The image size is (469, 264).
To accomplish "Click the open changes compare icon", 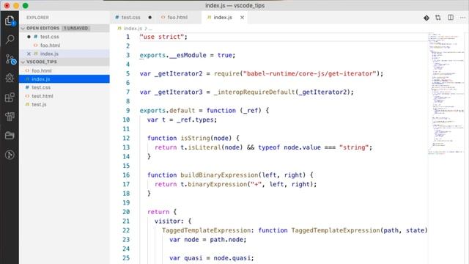I will pyautogui.click(x=438, y=18).
